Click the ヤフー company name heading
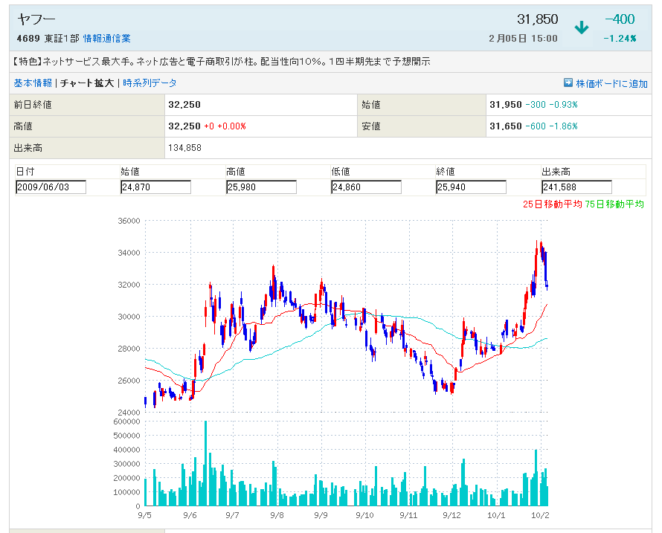This screenshot has width=662, height=533. pos(36,20)
